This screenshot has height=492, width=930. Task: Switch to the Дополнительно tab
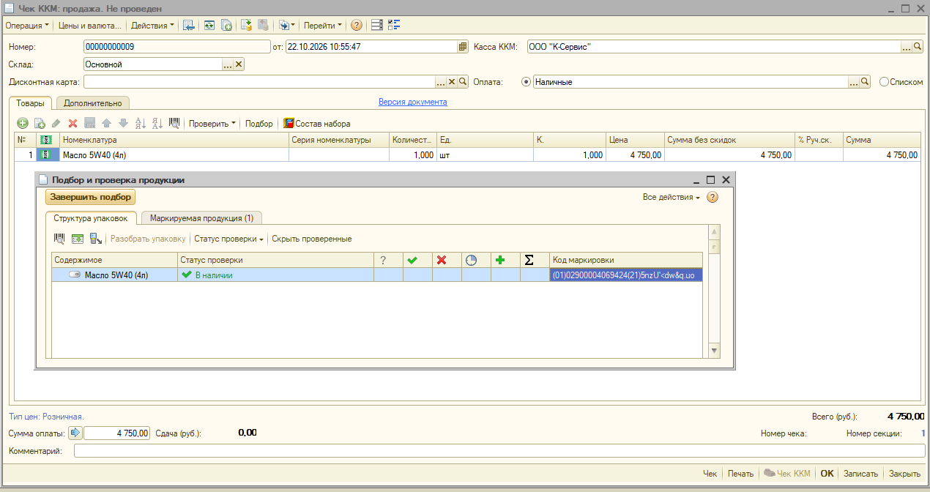click(92, 103)
